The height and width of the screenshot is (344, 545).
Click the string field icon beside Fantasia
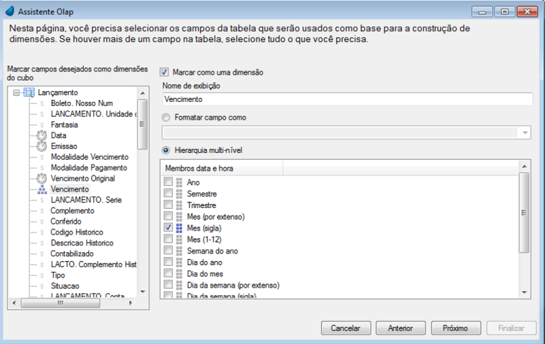coord(42,125)
